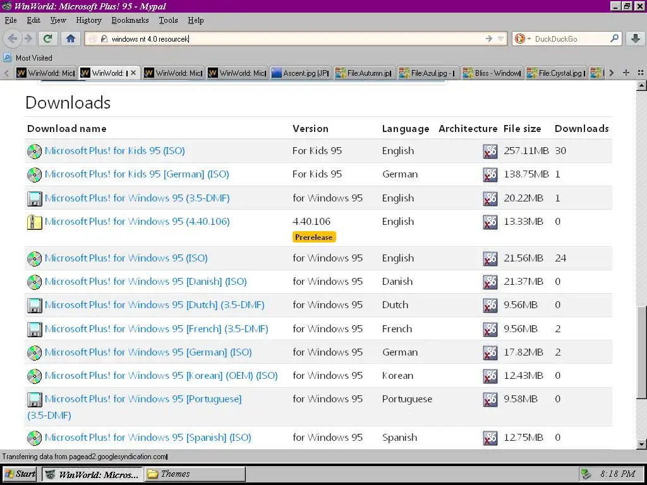Click the yellow Prerelease badge
Image resolution: width=647 pixels, height=485 pixels.
pyautogui.click(x=314, y=237)
